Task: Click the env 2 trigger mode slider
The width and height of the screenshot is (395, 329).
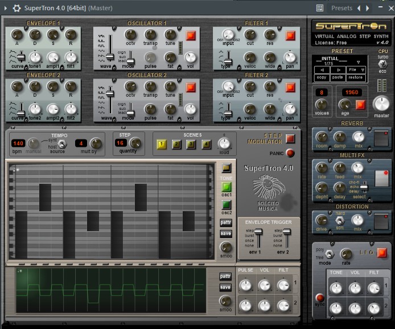Action: pyautogui.click(x=287, y=231)
